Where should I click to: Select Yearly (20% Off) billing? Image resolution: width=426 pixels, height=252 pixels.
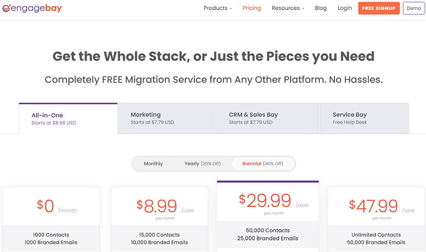click(x=203, y=164)
